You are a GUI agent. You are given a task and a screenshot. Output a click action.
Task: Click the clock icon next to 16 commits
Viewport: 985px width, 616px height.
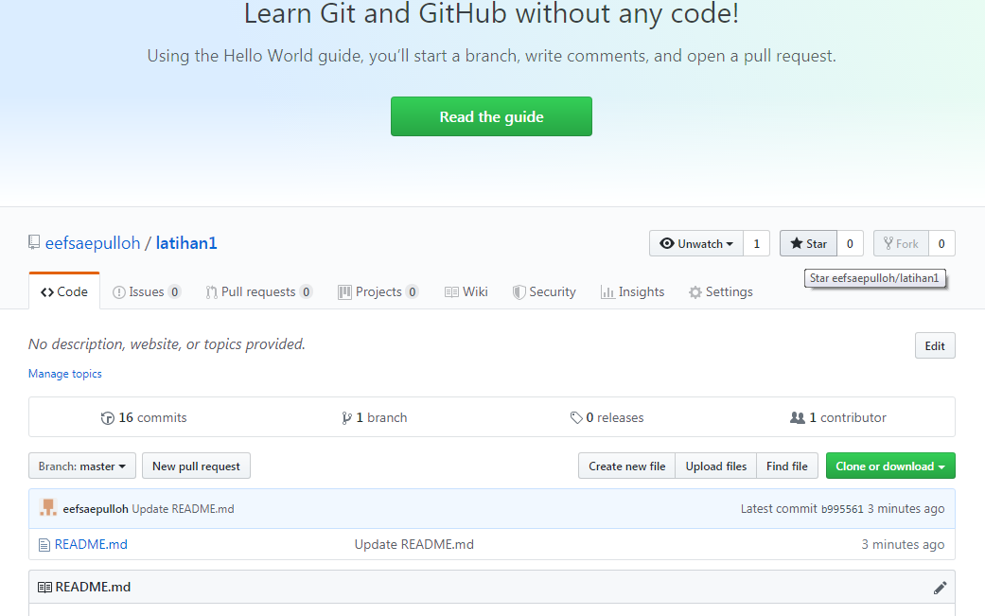click(x=107, y=417)
